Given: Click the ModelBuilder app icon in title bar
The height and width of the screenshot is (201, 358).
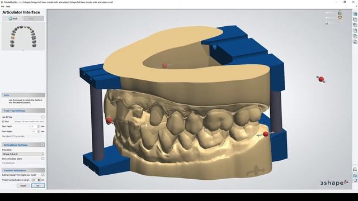Looking at the screenshot, I should [2, 2].
